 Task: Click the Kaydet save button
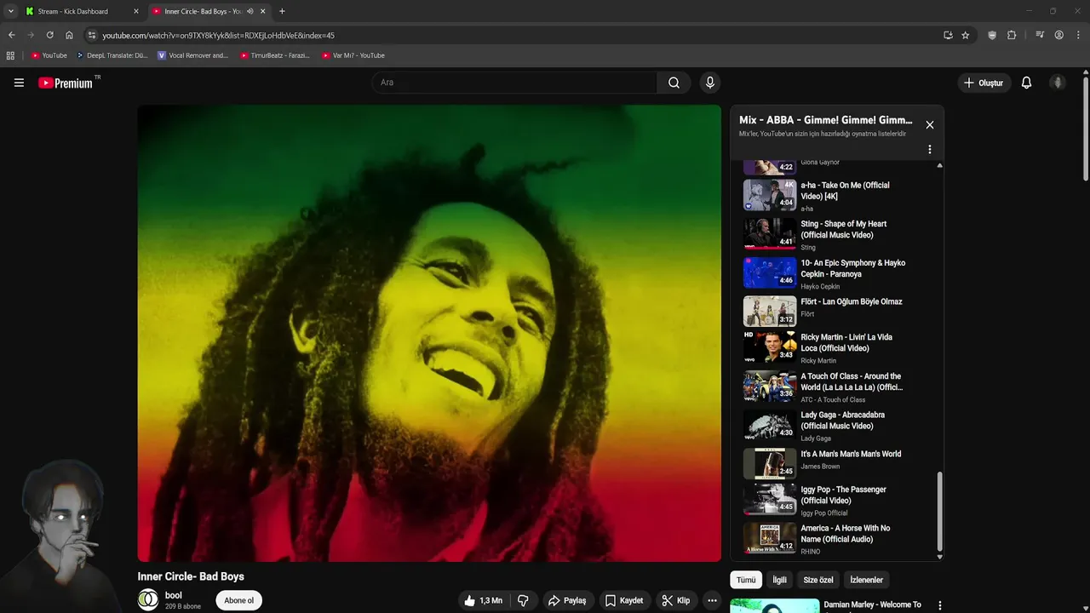pyautogui.click(x=624, y=600)
